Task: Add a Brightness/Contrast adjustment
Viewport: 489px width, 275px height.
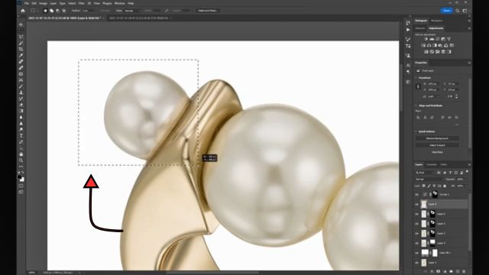Action: pyautogui.click(x=426, y=39)
